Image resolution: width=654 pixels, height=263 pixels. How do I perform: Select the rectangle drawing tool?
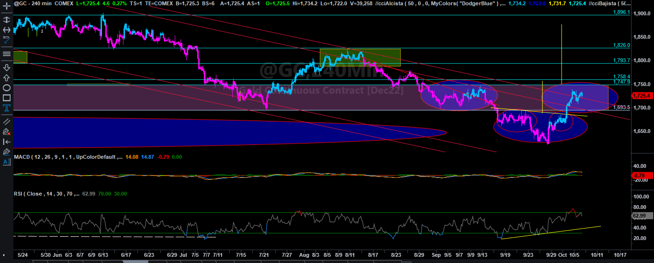[x=6, y=98]
